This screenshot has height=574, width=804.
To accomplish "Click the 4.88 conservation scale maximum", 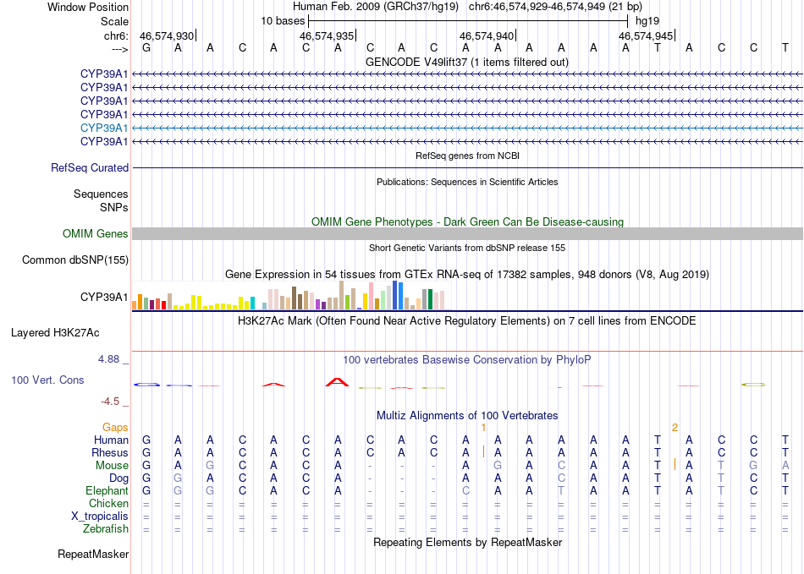I will [108, 359].
